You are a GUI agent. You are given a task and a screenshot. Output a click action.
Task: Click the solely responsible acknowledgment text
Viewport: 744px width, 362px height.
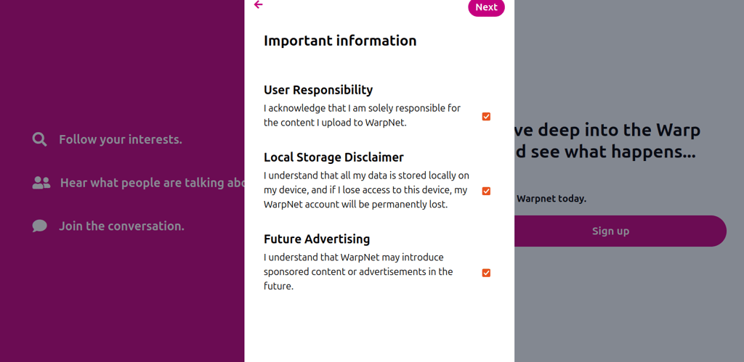tap(362, 115)
